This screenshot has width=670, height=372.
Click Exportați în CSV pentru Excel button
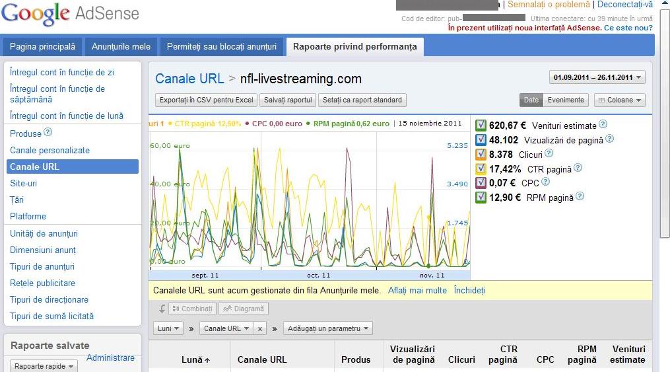(206, 100)
